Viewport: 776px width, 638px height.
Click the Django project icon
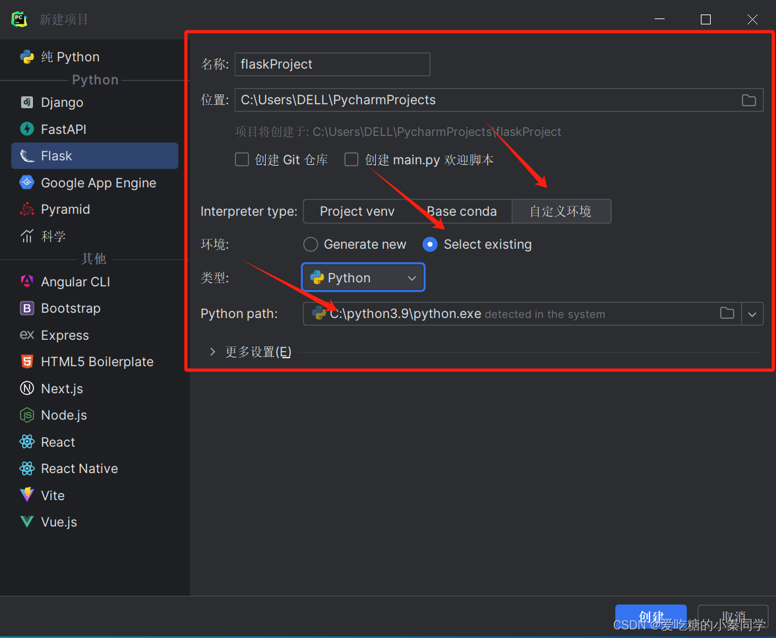pos(27,102)
